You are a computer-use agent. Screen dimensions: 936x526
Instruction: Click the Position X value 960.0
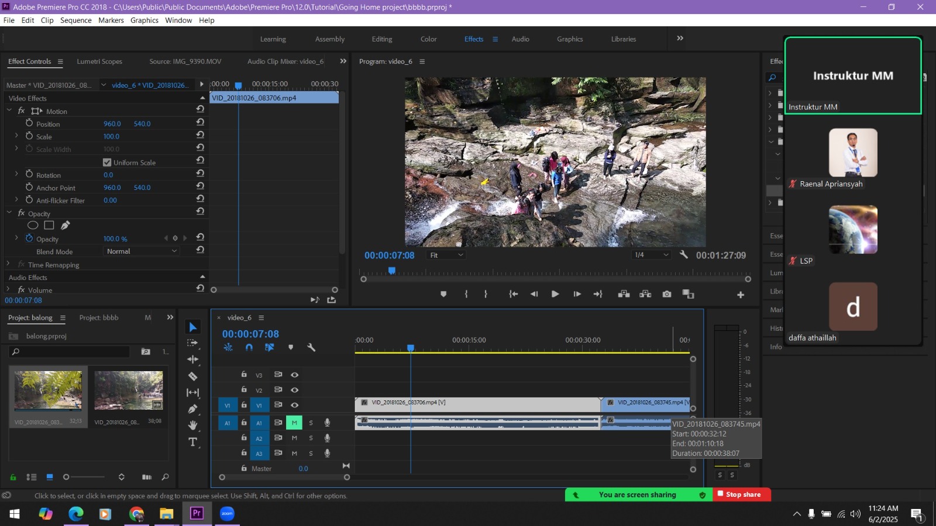(112, 124)
